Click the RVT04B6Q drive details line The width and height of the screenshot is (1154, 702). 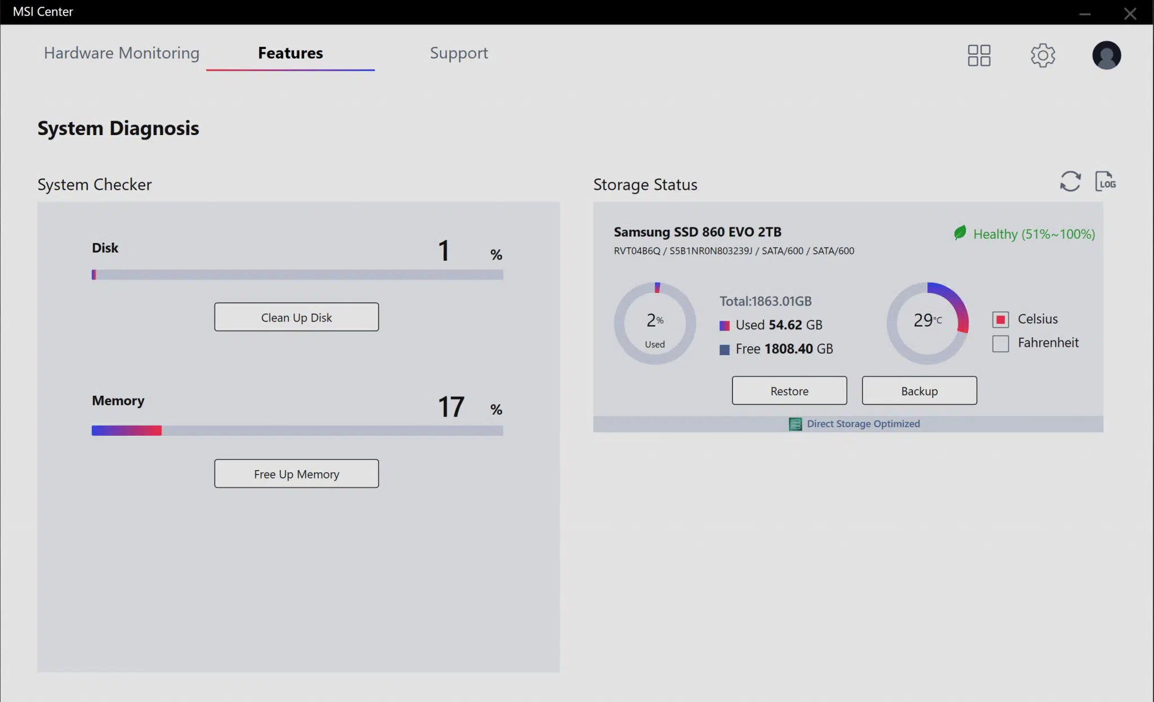[734, 251]
